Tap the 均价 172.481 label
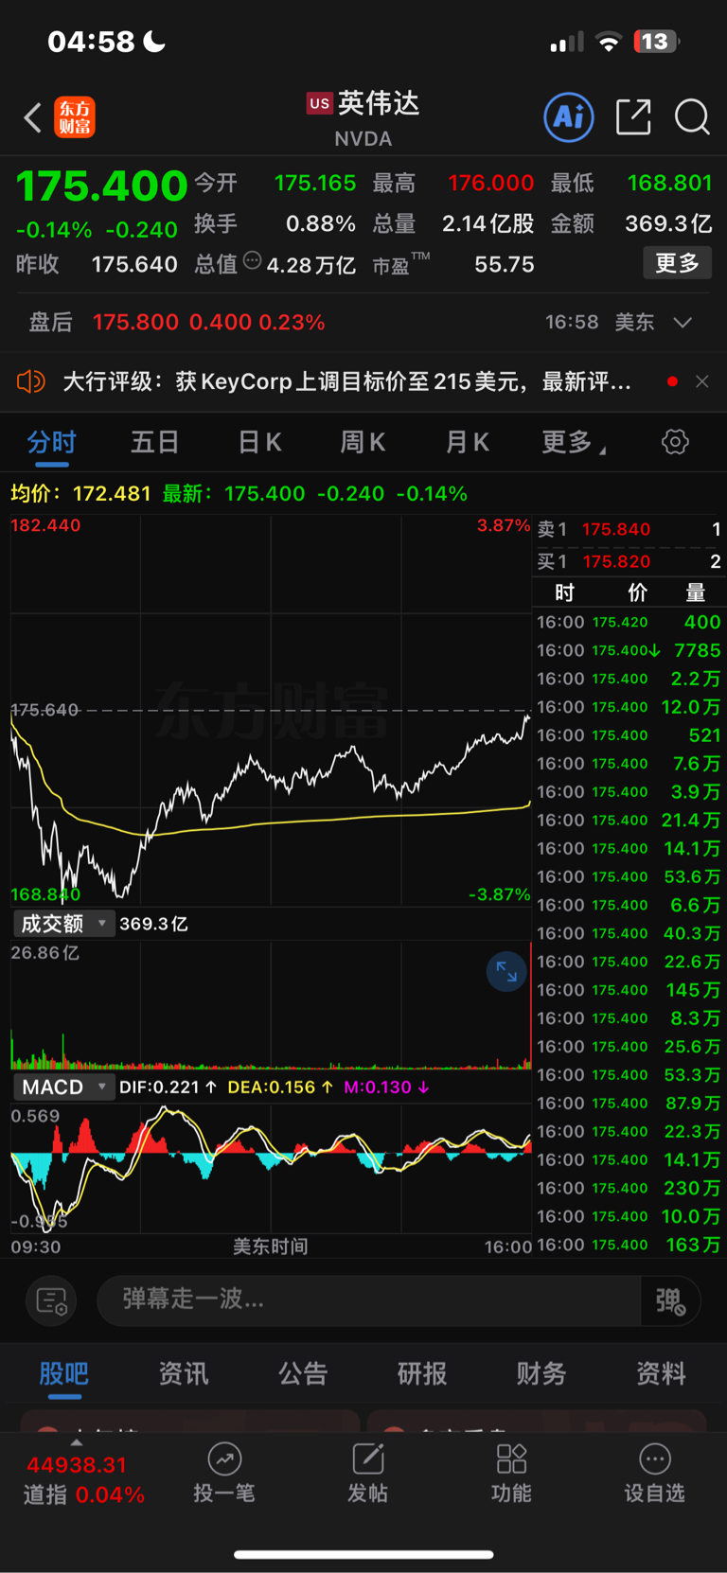 80,494
